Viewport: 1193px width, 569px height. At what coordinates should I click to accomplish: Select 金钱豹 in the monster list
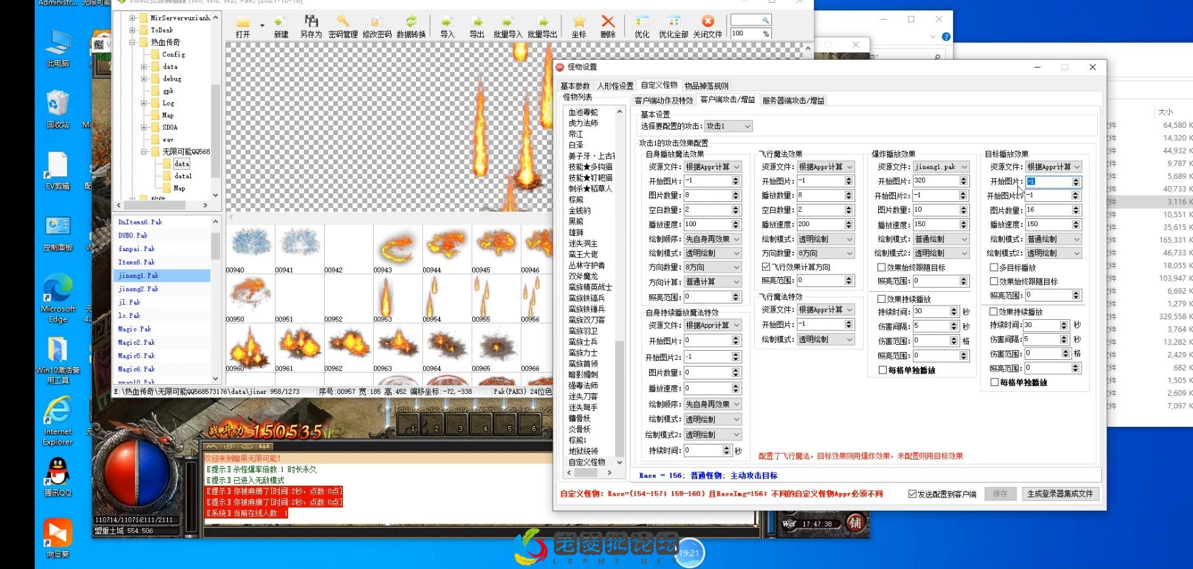[579, 210]
